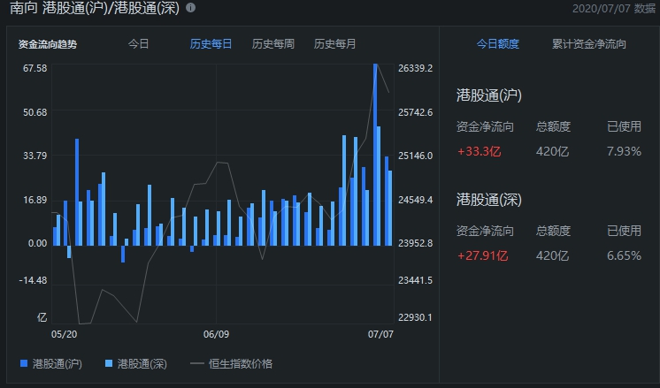This screenshot has height=388, width=660.
Task: Click the light blue 港股通(深) legend swatch
Action: [x=109, y=363]
